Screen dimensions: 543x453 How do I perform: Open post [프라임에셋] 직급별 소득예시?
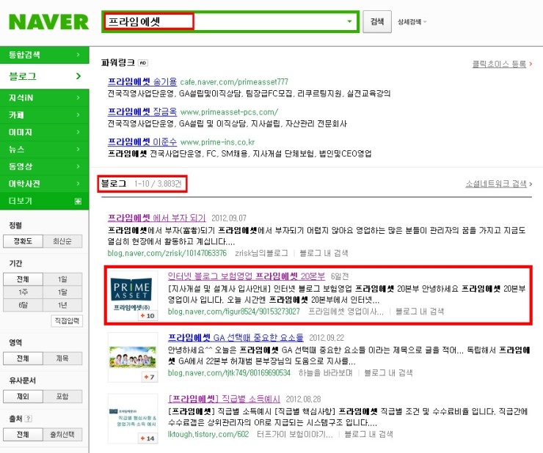click(224, 399)
